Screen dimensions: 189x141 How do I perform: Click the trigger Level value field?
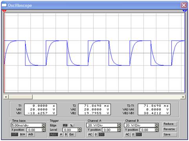point(70,130)
